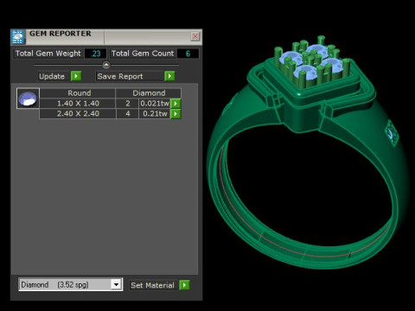
Task: Select the side stone on the ring shank
Action: [x=392, y=133]
